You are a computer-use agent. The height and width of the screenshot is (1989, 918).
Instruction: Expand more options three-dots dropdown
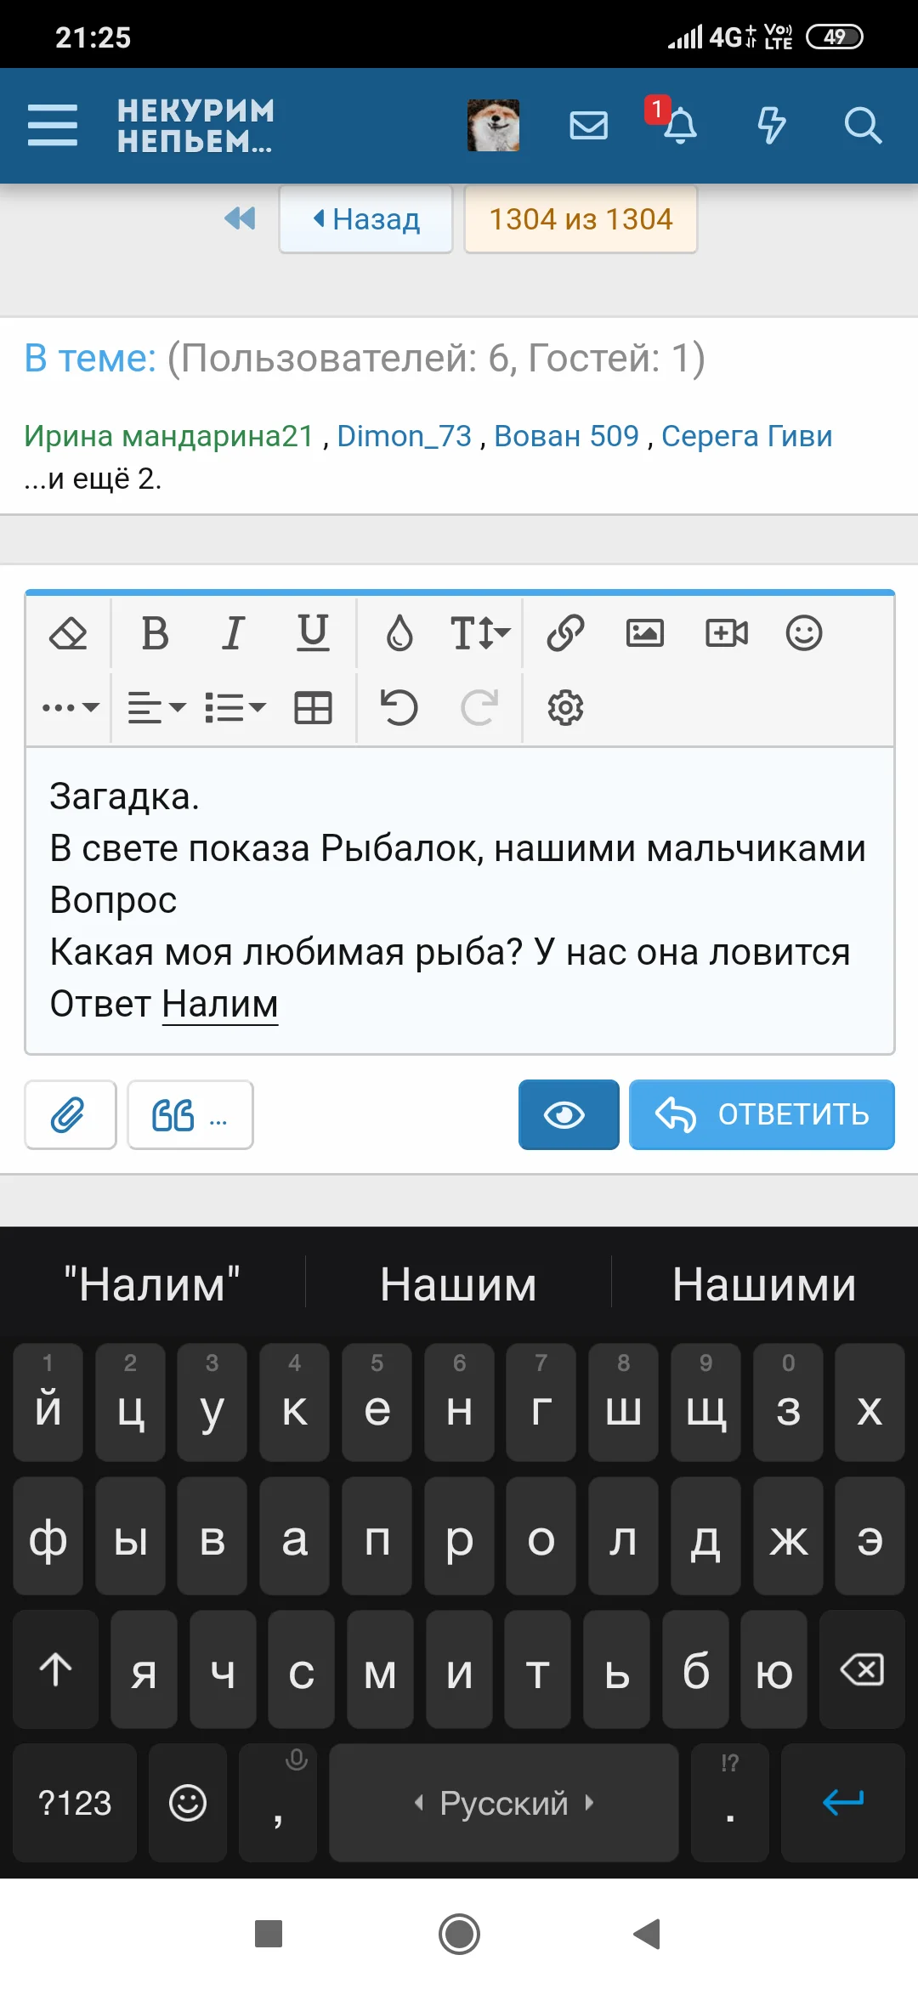[x=71, y=707]
